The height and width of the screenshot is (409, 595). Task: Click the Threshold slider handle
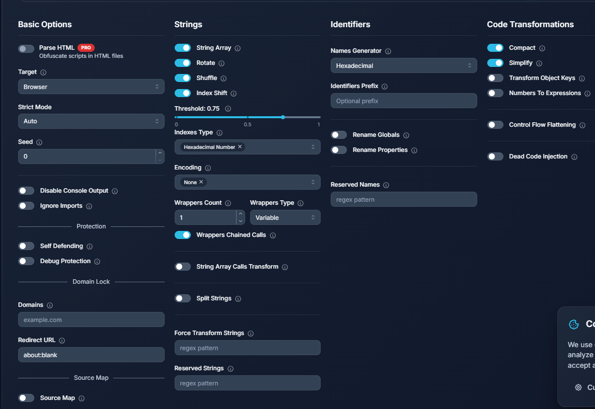[283, 117]
